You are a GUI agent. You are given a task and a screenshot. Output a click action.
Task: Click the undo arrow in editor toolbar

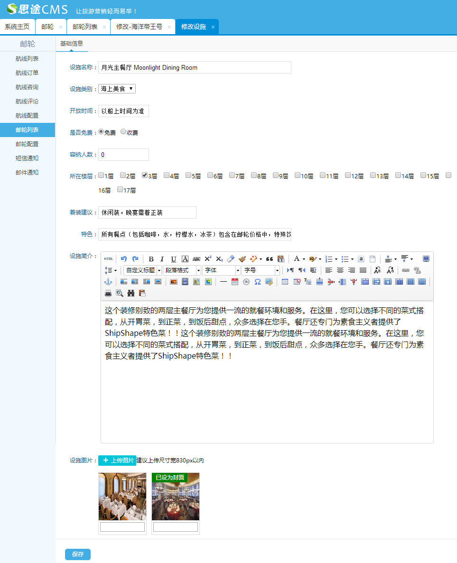click(x=124, y=259)
